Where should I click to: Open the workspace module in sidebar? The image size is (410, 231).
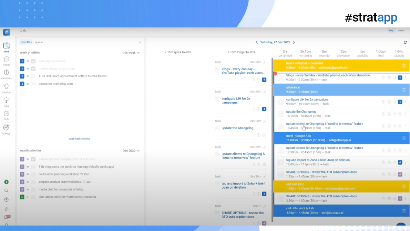point(6,74)
